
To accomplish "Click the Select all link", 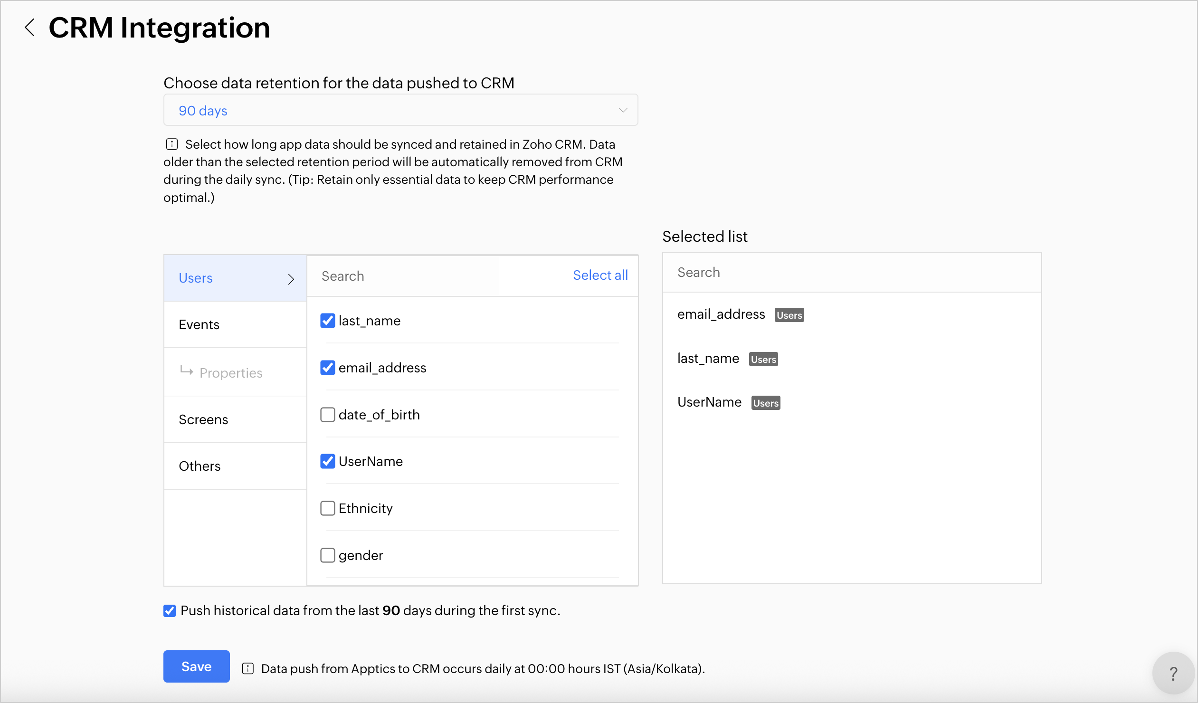I will 600,275.
